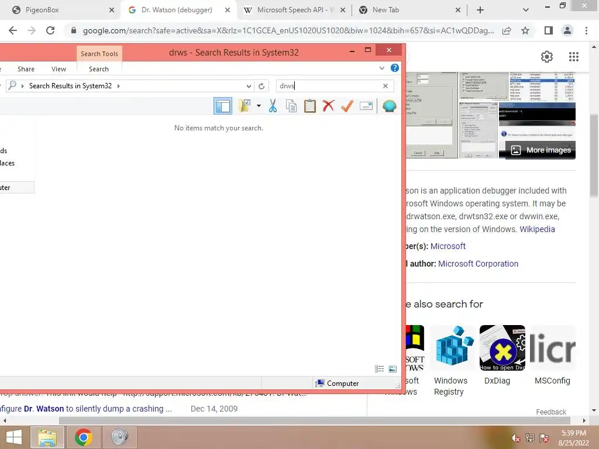Open Google settings gear
Image resolution: width=599 pixels, height=449 pixels.
547,57
